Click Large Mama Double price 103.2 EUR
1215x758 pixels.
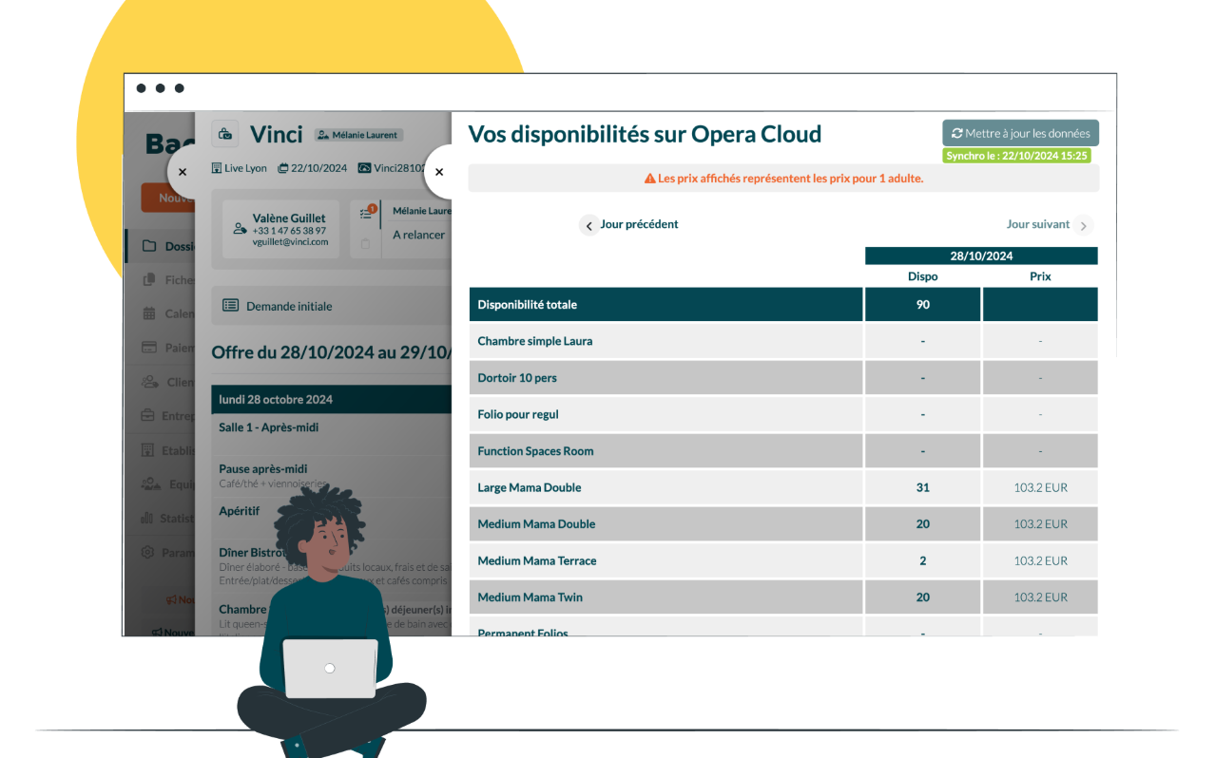(x=1040, y=487)
